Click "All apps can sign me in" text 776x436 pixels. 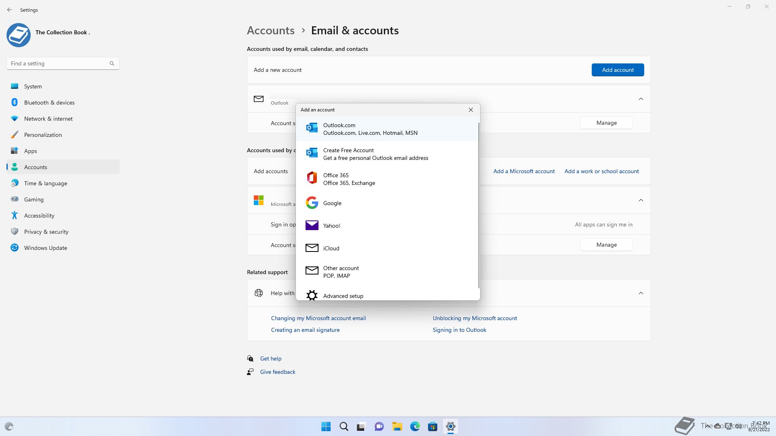[603, 224]
